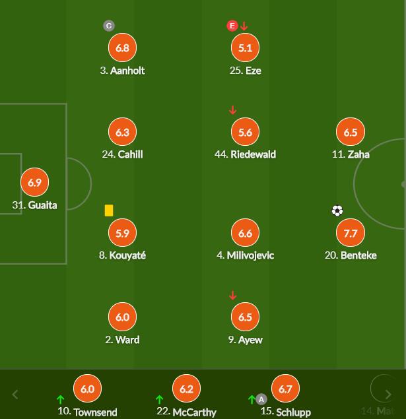Image resolution: width=406 pixels, height=419 pixels.
Task: Click the green sub-on arrow beside Townsend
Action: pos(61,399)
